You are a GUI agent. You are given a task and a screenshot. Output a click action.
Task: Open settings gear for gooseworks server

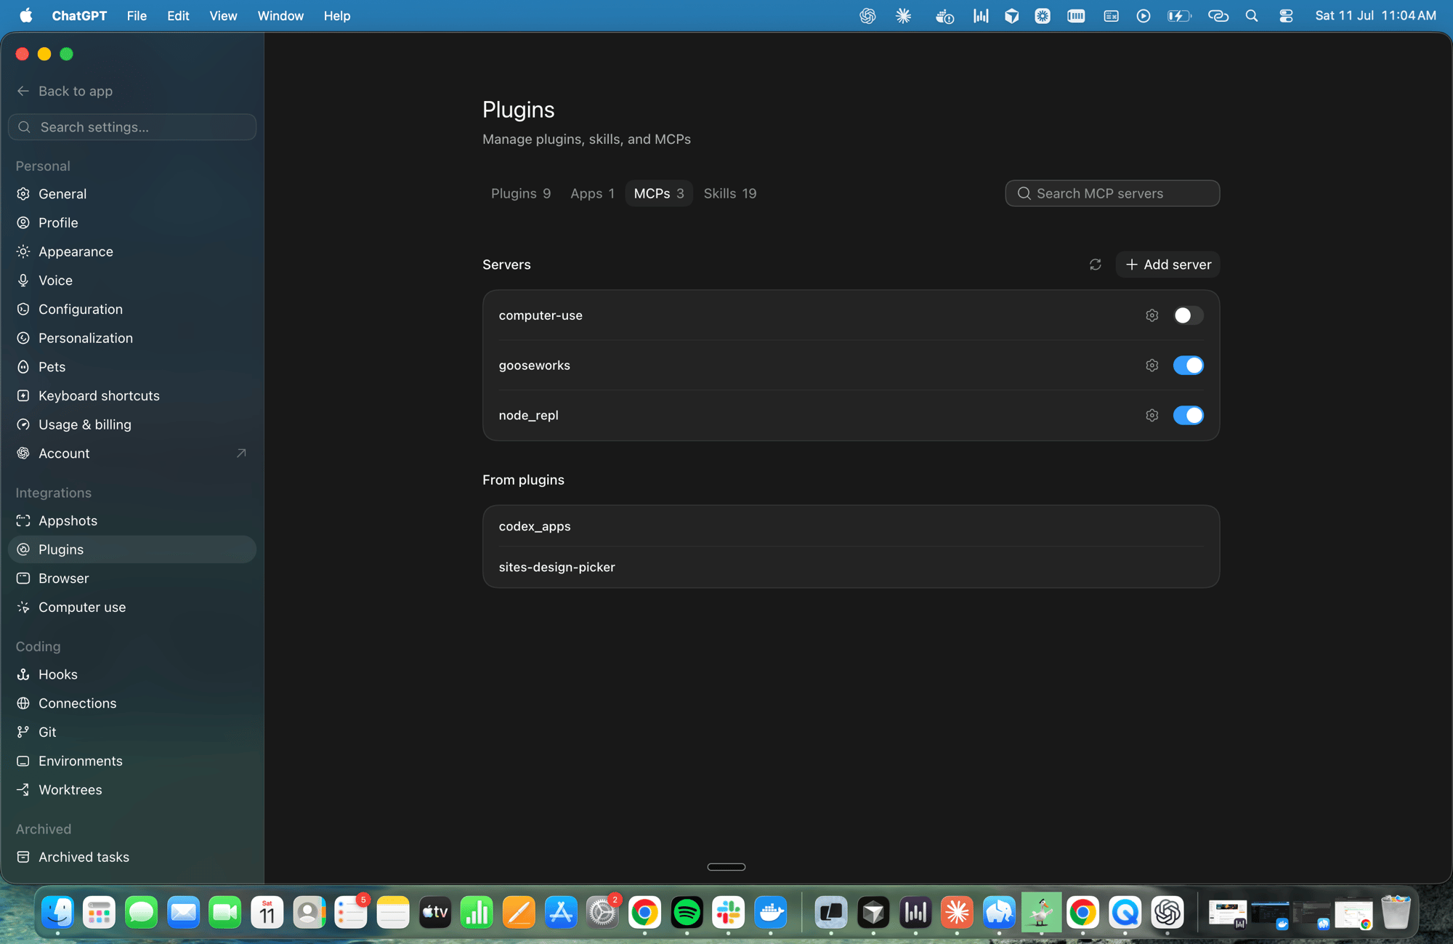(x=1152, y=366)
